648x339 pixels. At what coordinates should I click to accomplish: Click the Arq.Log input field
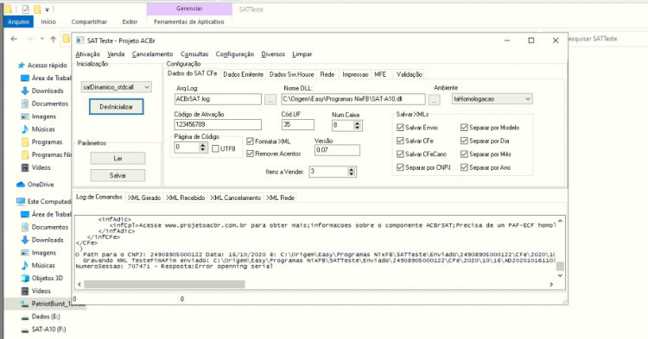pos(218,99)
